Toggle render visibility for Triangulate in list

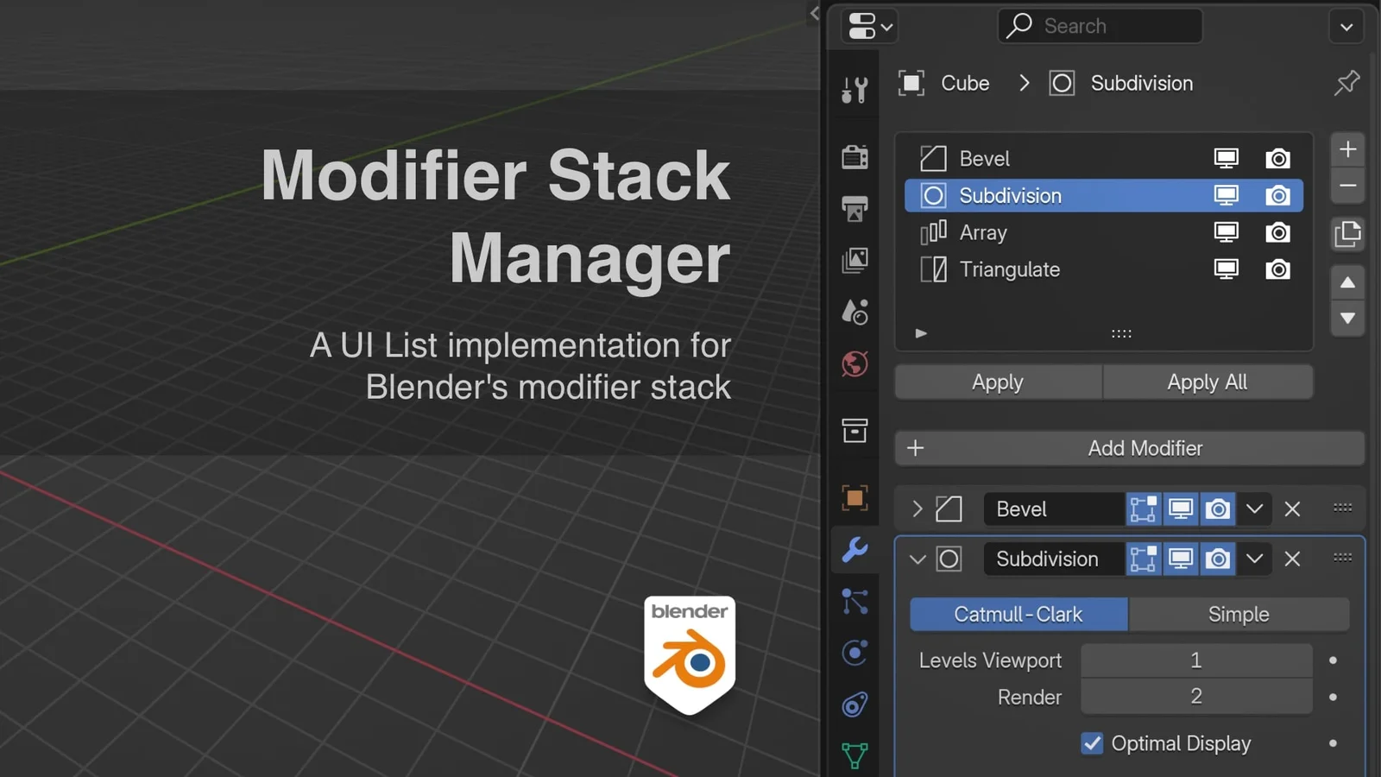[x=1277, y=269]
